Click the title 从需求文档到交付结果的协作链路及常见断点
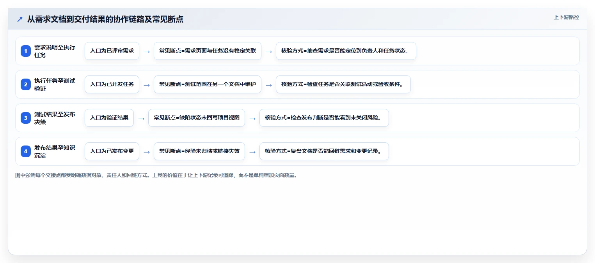 [105, 19]
